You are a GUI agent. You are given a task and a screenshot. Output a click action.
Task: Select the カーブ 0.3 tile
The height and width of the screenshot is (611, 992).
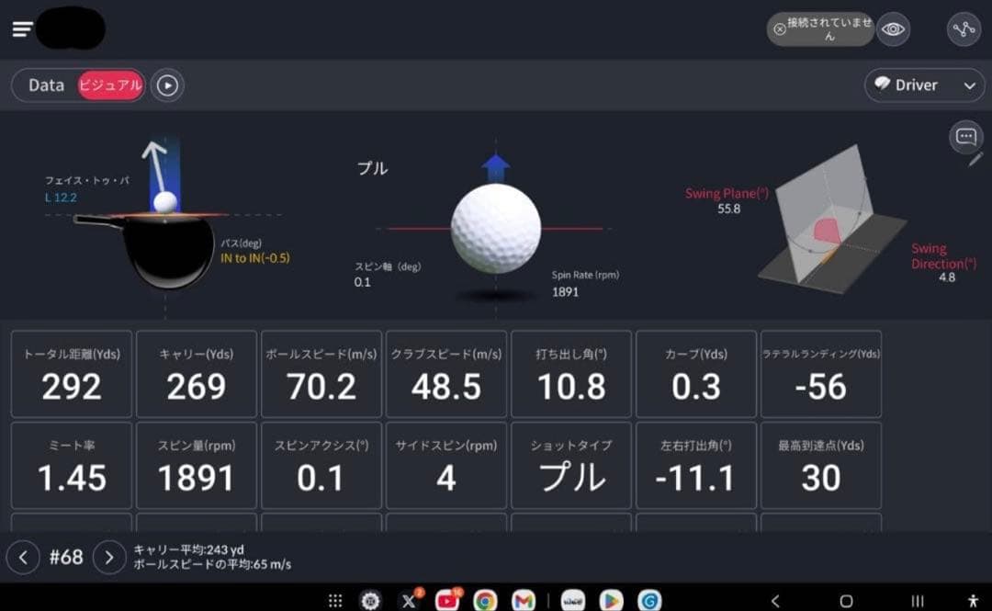pyautogui.click(x=696, y=374)
